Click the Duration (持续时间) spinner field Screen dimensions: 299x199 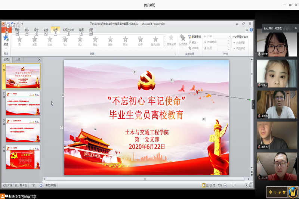tap(224, 42)
